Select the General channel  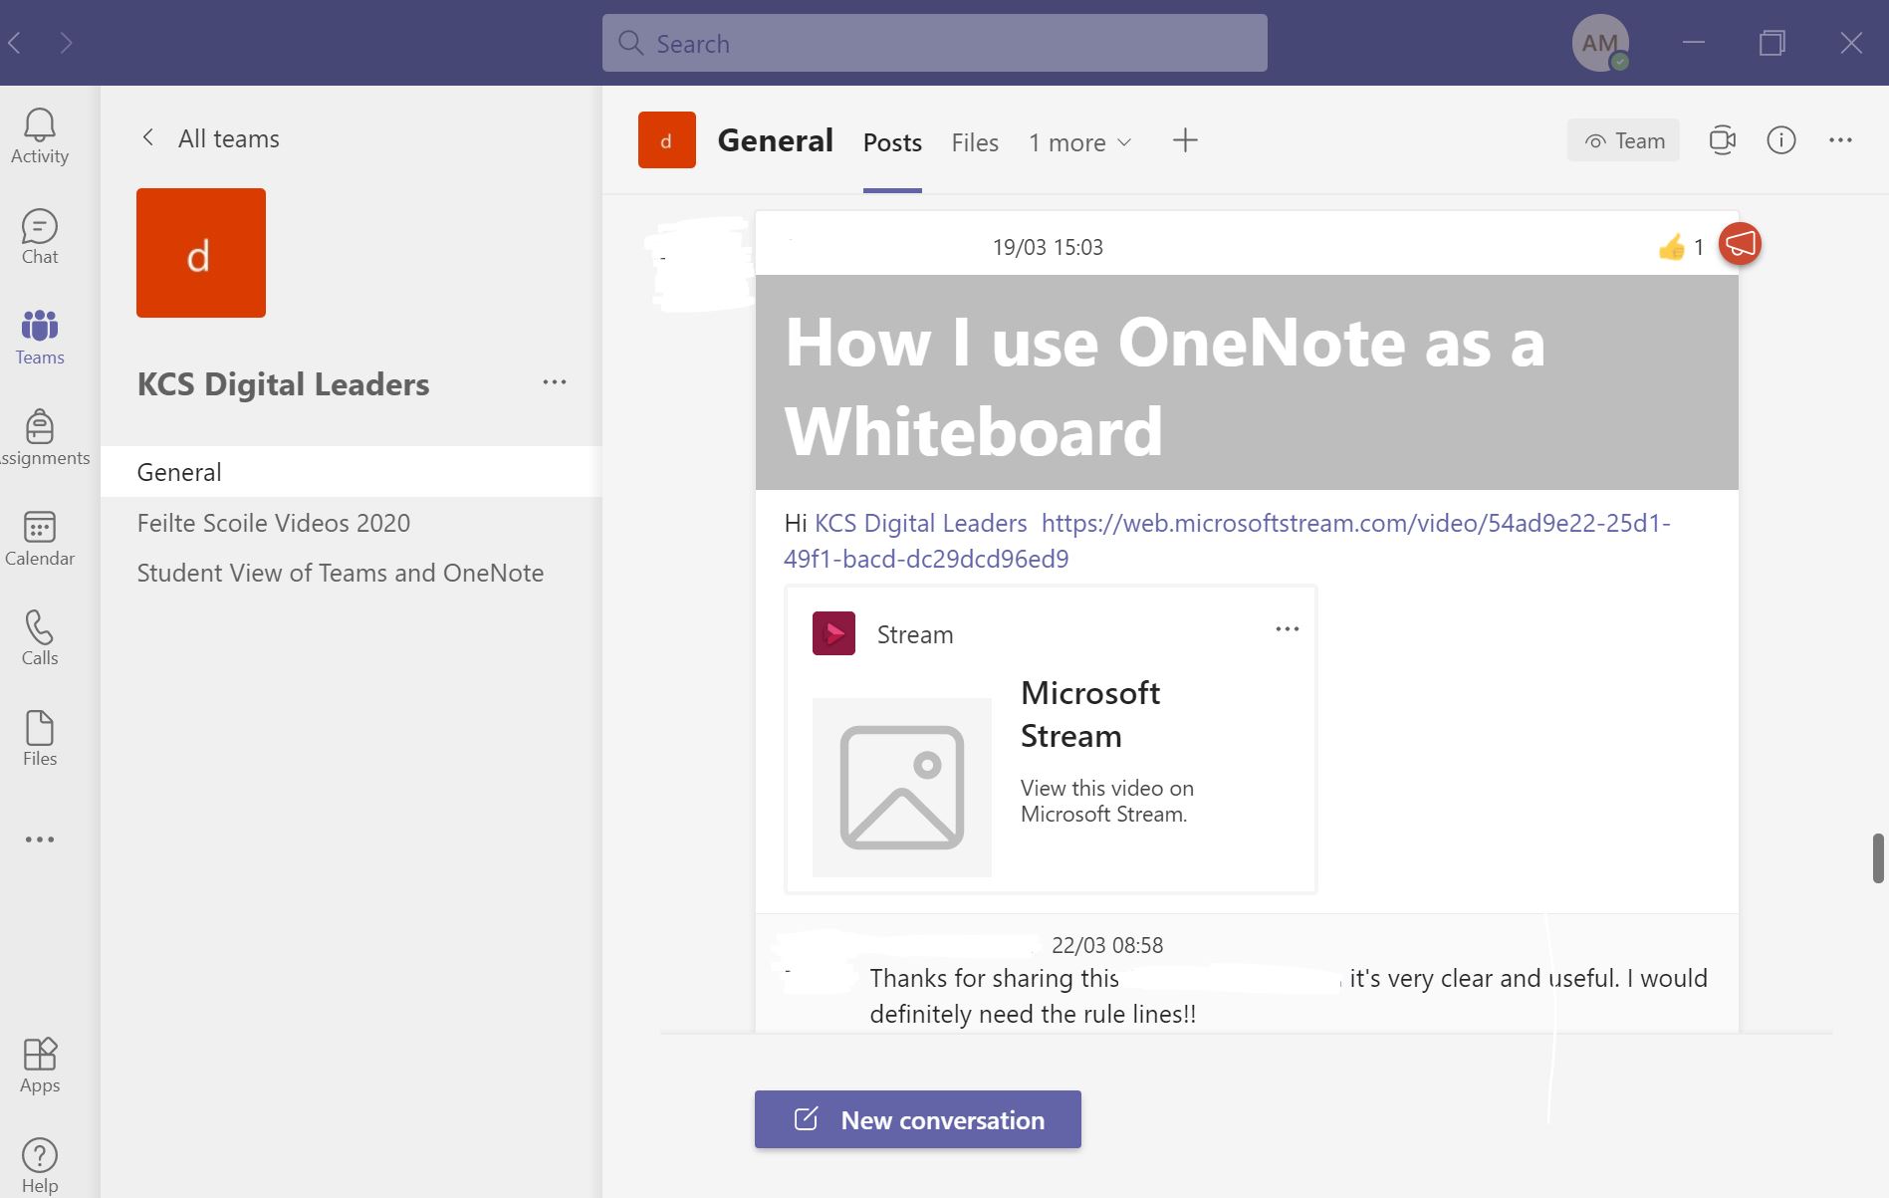[351, 472]
